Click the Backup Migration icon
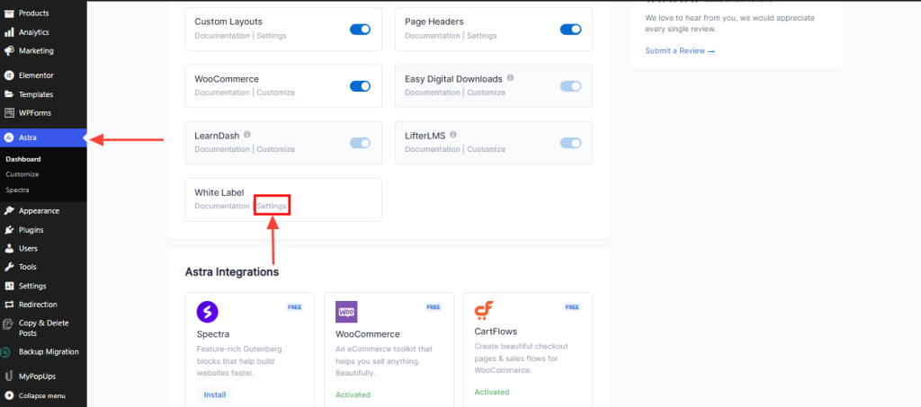 click(x=6, y=352)
